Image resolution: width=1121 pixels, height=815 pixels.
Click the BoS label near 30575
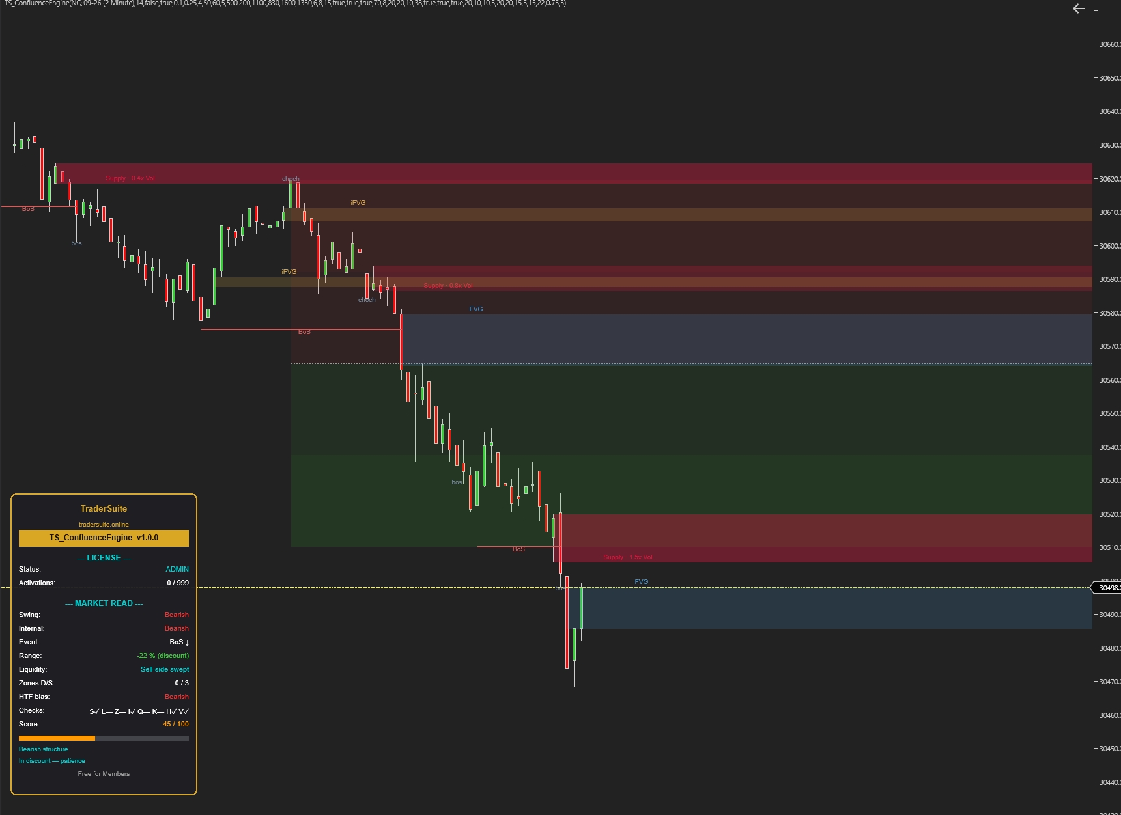(304, 332)
